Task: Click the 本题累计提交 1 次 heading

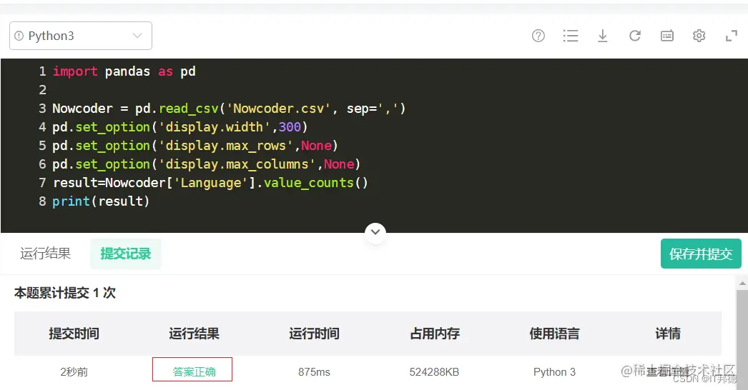Action: pyautogui.click(x=65, y=293)
